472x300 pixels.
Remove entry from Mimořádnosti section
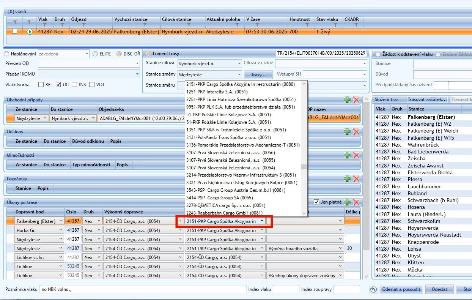356,155
